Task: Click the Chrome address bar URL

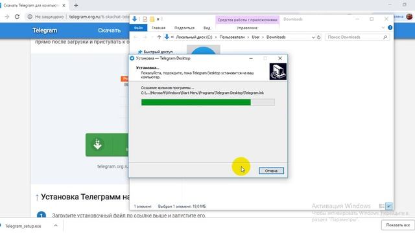Action: (x=99, y=17)
